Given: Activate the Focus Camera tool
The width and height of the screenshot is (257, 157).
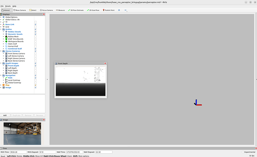Looking at the screenshot, I should coord(46,10).
